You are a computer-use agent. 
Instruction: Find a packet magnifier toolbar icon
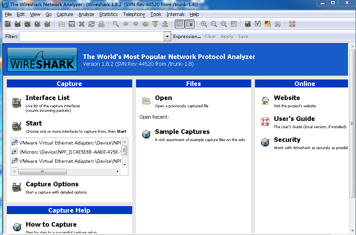pyautogui.click(x=116, y=24)
